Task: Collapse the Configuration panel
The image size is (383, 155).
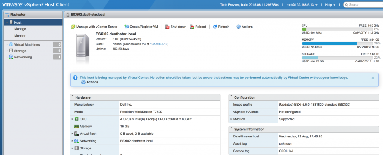Action: pos(231,96)
